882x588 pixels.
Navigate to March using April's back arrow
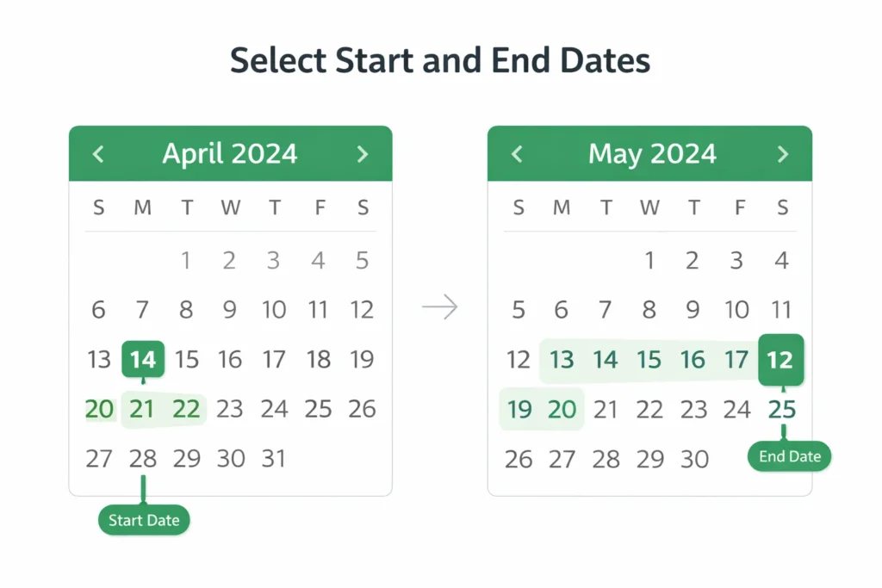(98, 153)
